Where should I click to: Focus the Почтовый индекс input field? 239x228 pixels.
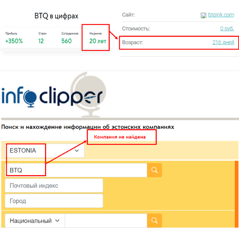pos(54,186)
